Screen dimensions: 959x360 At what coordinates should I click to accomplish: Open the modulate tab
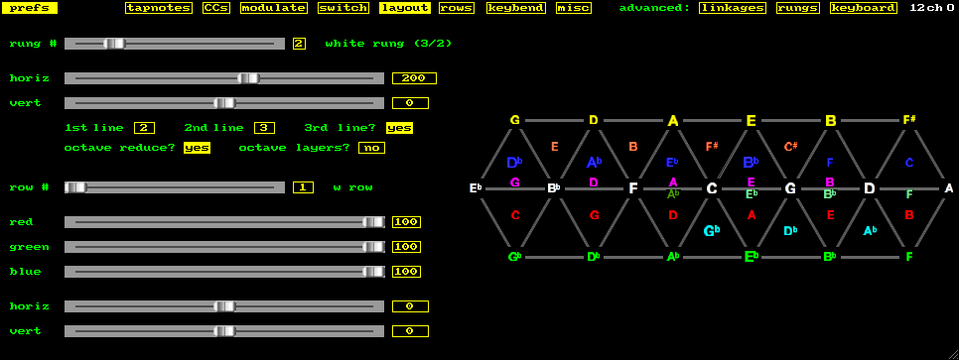273,8
